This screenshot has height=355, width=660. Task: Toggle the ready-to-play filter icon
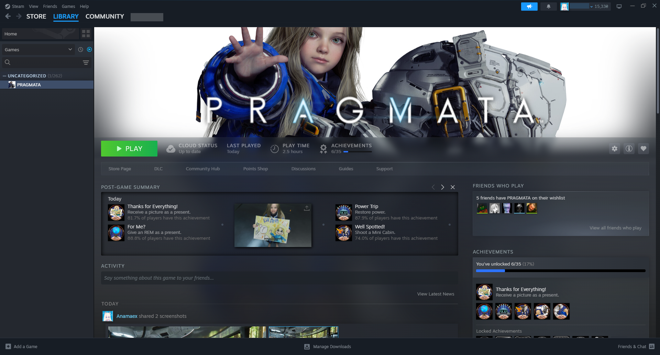click(x=89, y=50)
